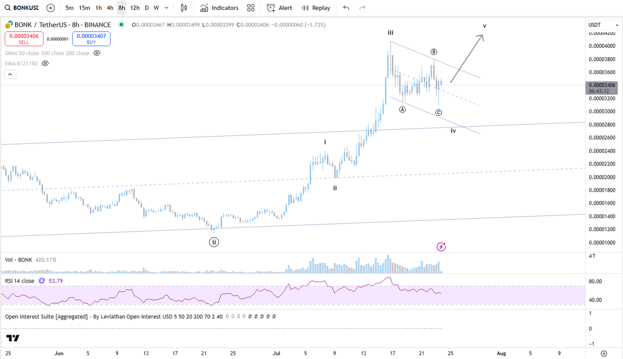This screenshot has height=359, width=623.
Task: Click the circled 'ii' label near June low
Action: click(214, 242)
